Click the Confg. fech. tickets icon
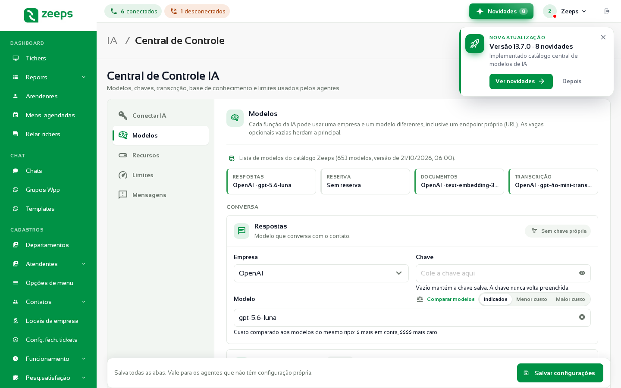621x388 pixels. pyautogui.click(x=16, y=340)
